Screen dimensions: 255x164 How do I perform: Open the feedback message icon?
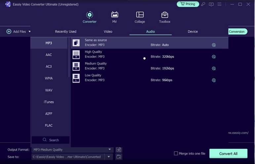(211, 4)
